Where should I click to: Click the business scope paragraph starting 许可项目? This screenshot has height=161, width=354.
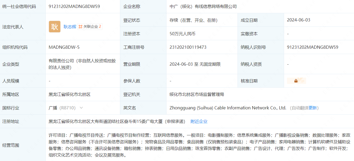[199, 145]
